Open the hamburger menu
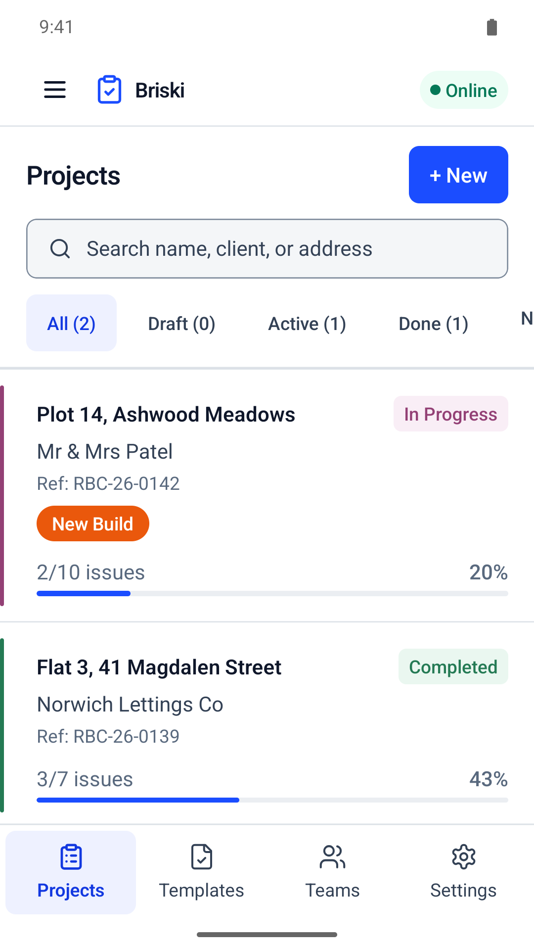This screenshot has width=534, height=950. [55, 90]
